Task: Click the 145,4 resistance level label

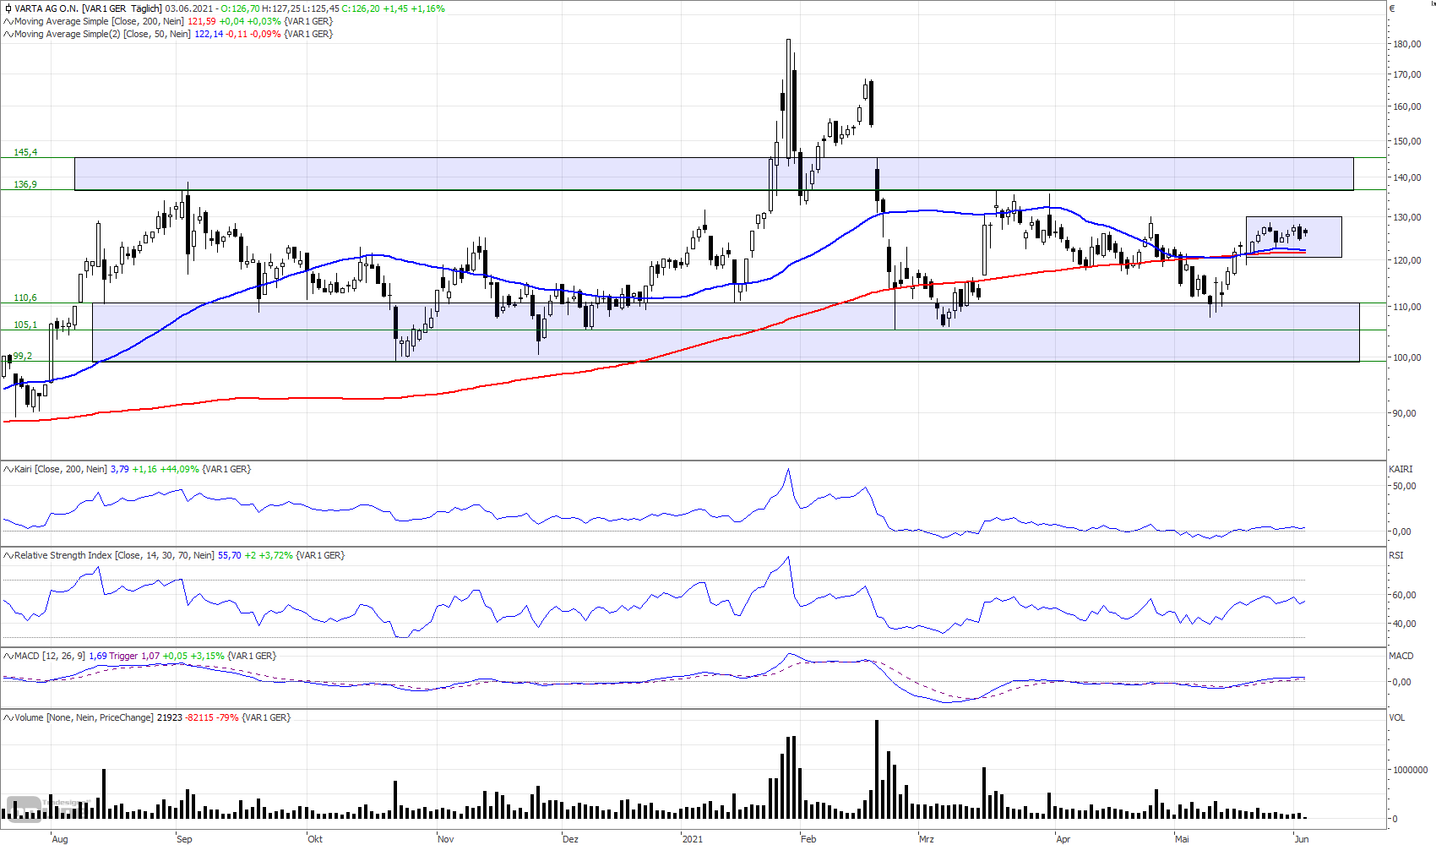Action: 25,152
